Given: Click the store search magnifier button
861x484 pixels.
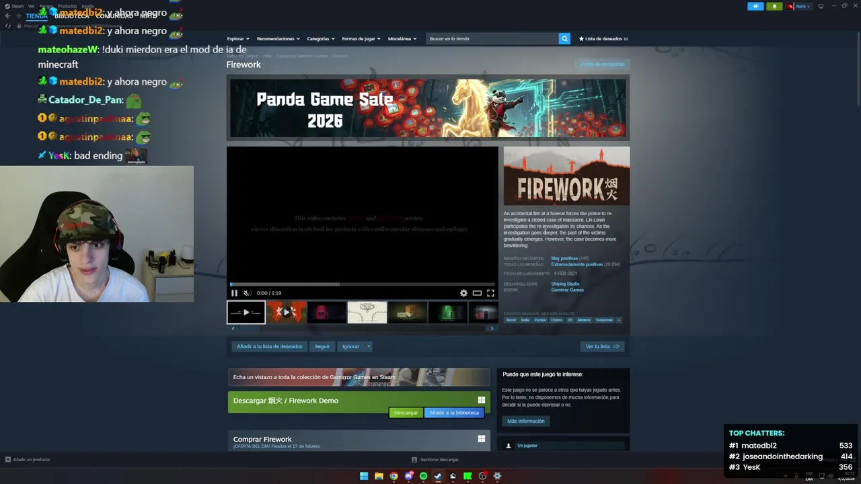Looking at the screenshot, I should point(565,38).
